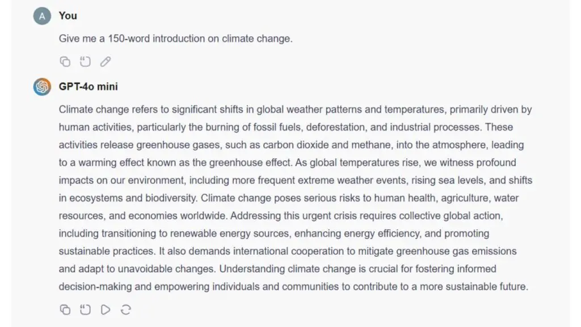The width and height of the screenshot is (581, 327).
Task: Click the prompt text to select it
Action: 176,39
